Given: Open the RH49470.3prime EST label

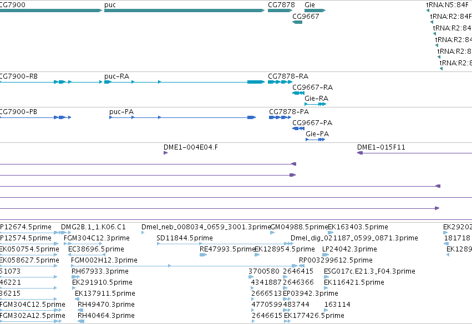Looking at the screenshot, I should (x=106, y=305).
